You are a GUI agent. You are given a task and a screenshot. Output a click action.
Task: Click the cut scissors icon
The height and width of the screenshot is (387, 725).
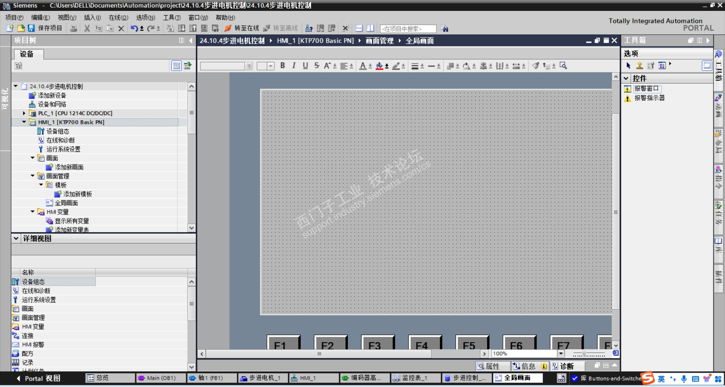[87, 28]
